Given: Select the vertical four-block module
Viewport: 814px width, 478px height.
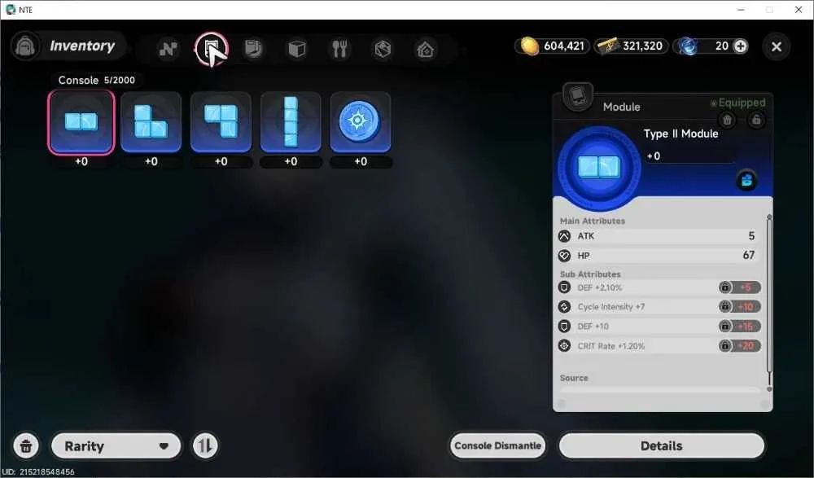Looking at the screenshot, I should [291, 122].
